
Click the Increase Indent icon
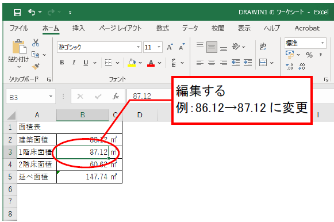pyautogui.click(x=248, y=63)
